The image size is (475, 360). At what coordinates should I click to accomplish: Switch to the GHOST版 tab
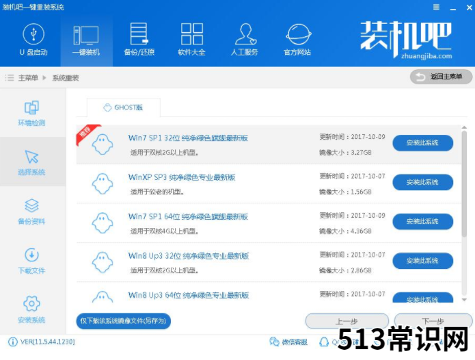[124, 107]
